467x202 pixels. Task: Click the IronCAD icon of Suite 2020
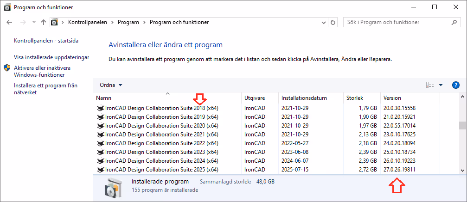(101, 126)
